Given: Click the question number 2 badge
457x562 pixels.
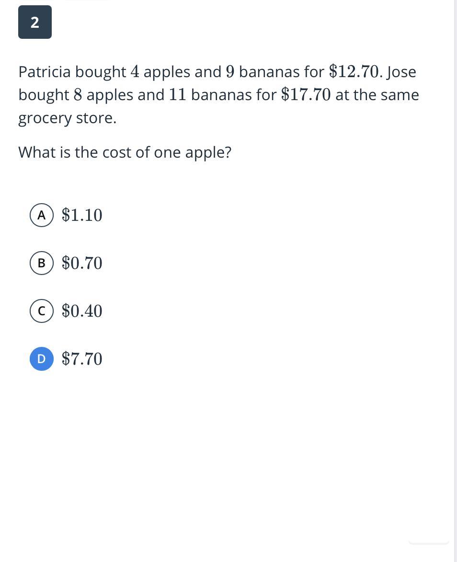Looking at the screenshot, I should [x=34, y=22].
